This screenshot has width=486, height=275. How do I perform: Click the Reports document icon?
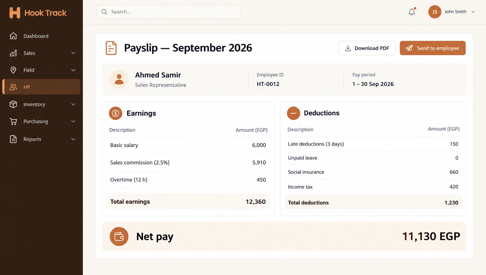pos(13,139)
